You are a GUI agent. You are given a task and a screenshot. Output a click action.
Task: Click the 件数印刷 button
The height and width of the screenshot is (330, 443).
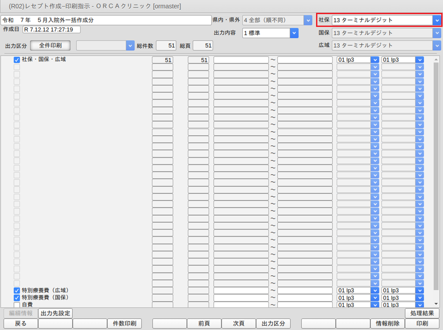(x=124, y=324)
